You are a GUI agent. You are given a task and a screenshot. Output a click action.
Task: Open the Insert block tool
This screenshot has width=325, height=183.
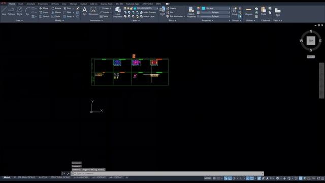162,11
